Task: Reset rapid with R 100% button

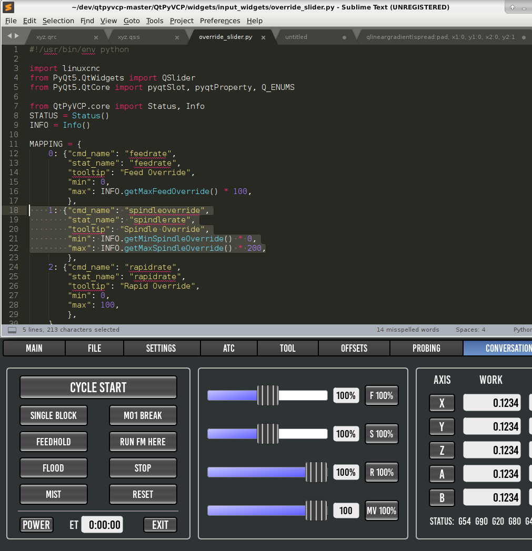Action: [382, 472]
